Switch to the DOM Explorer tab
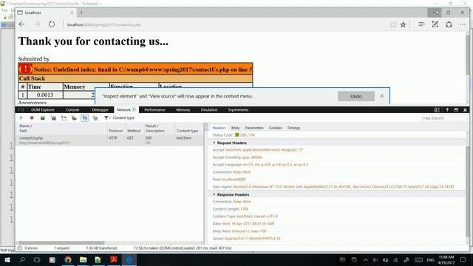473x266 pixels. coord(43,110)
